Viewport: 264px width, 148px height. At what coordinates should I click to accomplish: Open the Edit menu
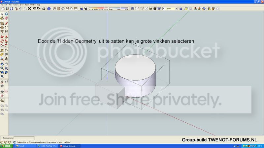tap(6, 5)
